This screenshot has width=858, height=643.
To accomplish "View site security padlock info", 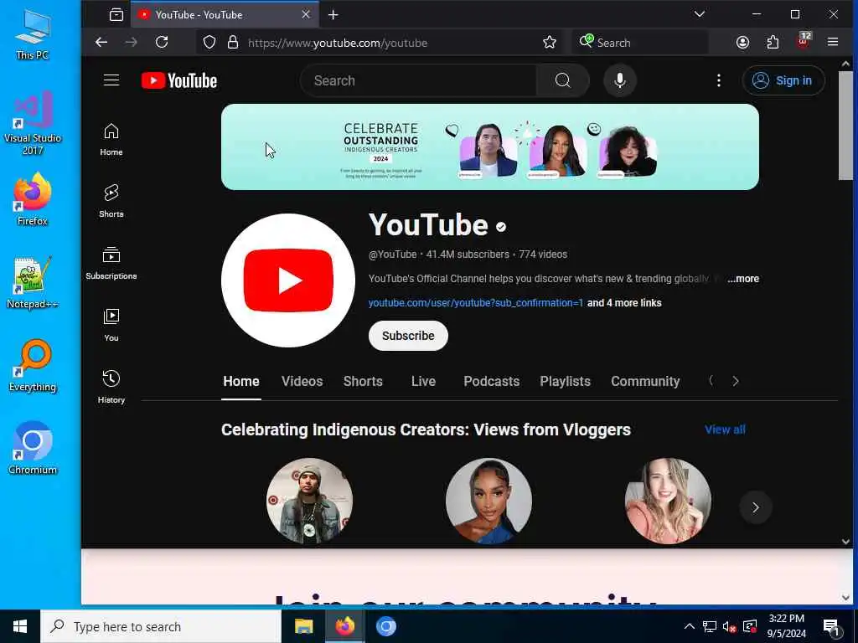I will point(233,42).
